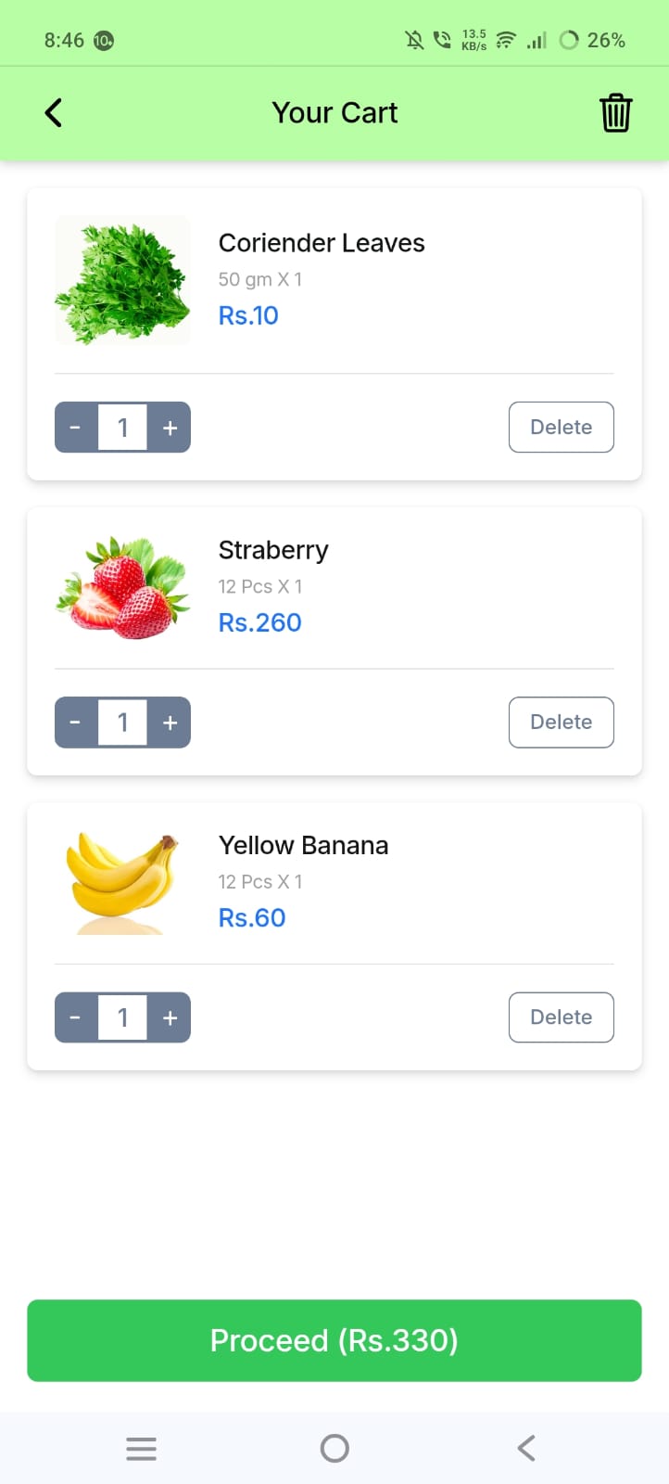Open the Yellow Banana product image
The width and height of the screenshot is (669, 1484).
(122, 883)
